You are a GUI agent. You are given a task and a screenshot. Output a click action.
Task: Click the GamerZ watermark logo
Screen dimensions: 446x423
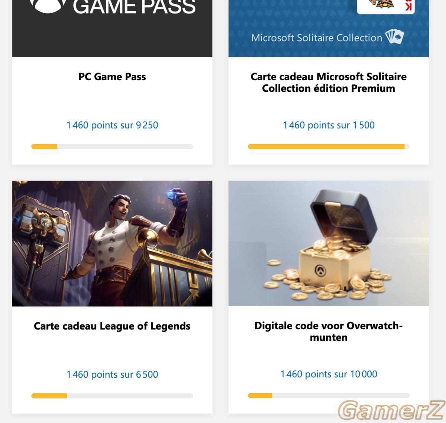(x=391, y=410)
